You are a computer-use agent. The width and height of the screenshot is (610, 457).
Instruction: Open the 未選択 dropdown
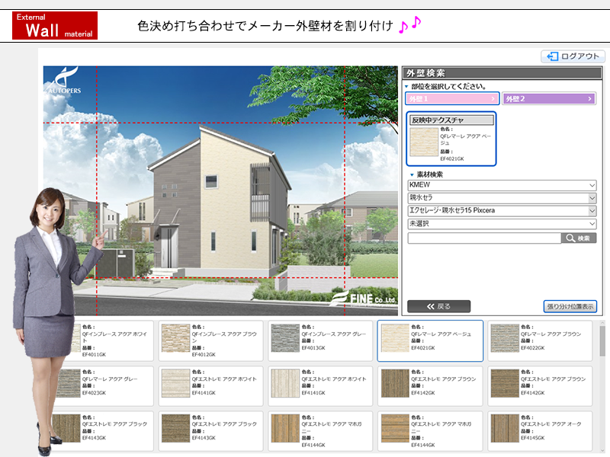click(x=502, y=224)
